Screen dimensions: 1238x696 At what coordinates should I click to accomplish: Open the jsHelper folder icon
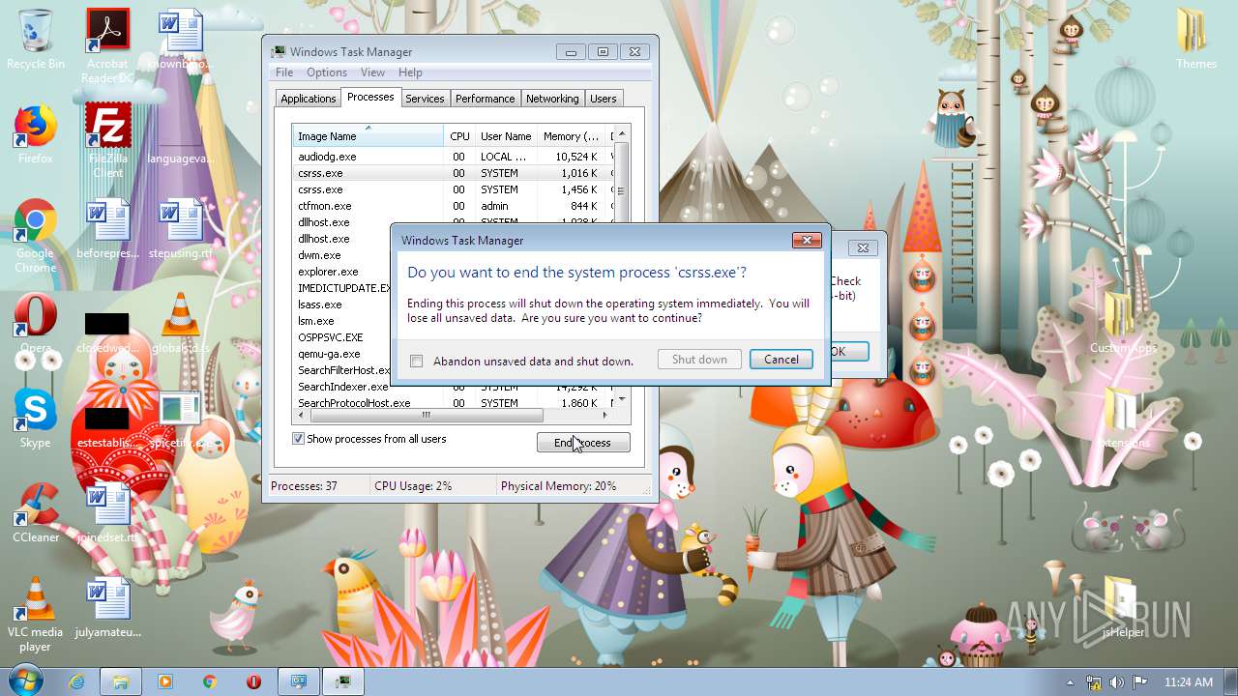[x=1123, y=608]
